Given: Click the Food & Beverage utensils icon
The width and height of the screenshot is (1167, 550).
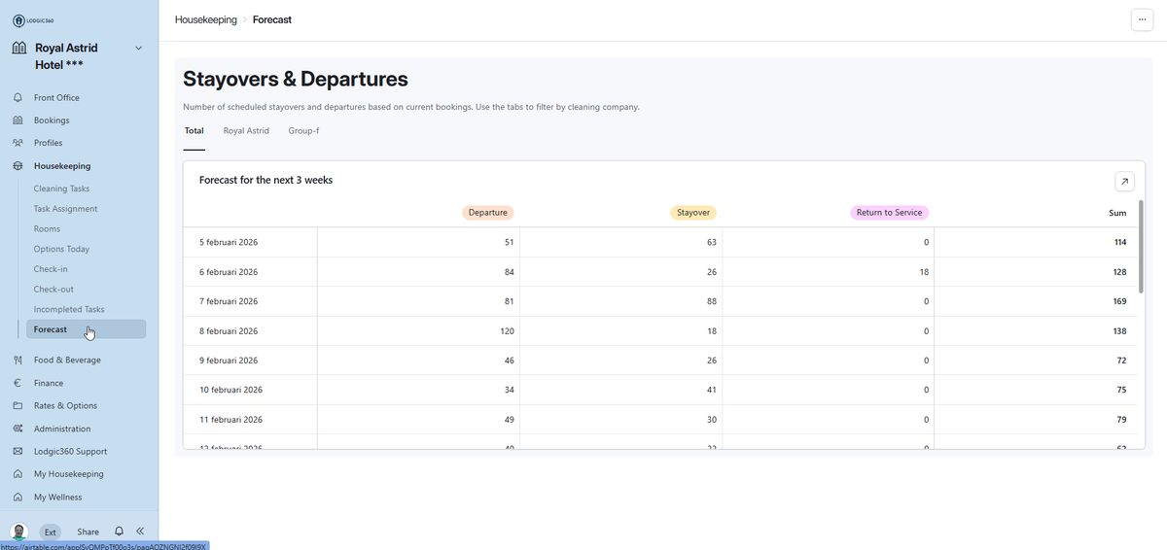Looking at the screenshot, I should [x=18, y=360].
